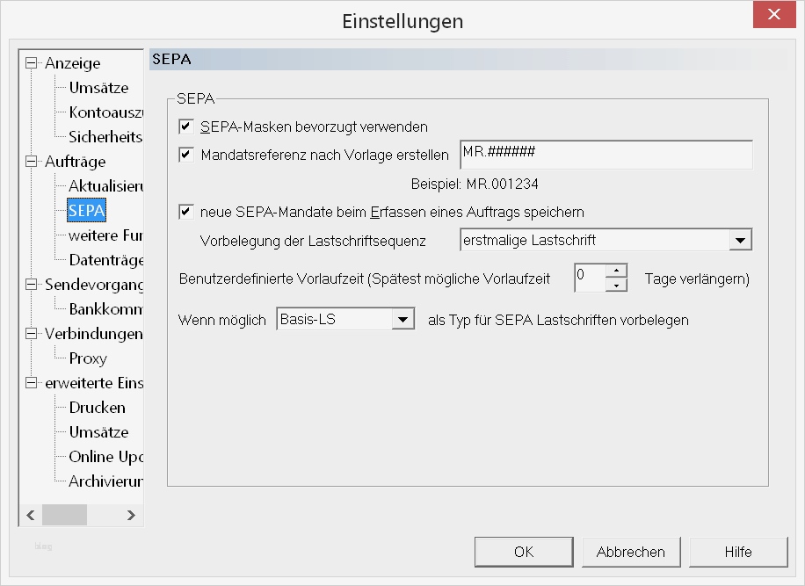
Task: Decrease Vorlaufzeit days with down arrow
Action: tap(618, 285)
